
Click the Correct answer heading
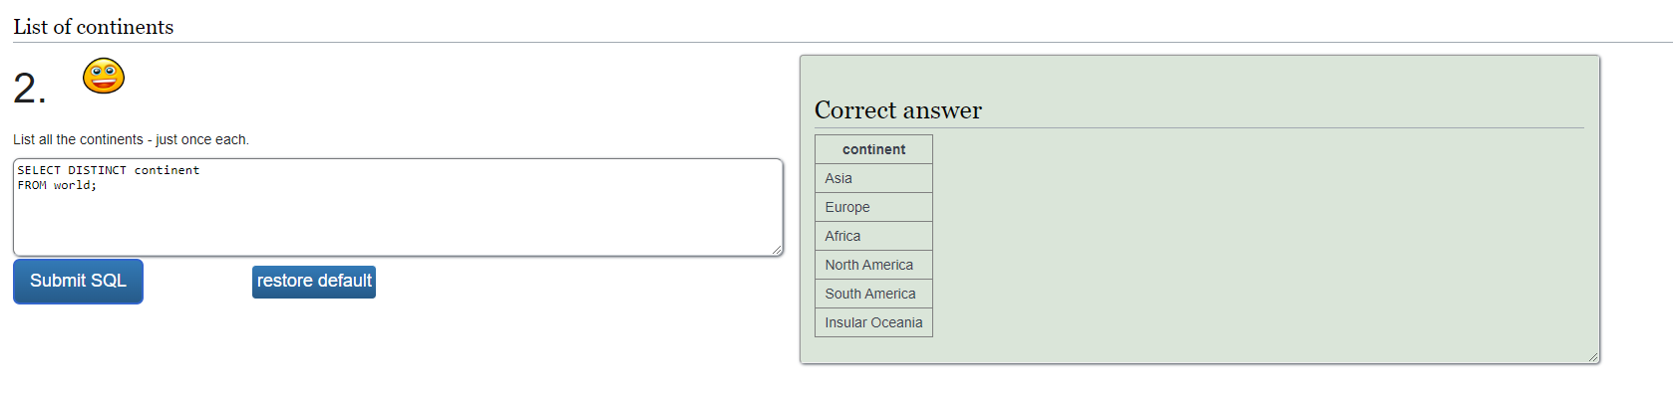pos(898,110)
